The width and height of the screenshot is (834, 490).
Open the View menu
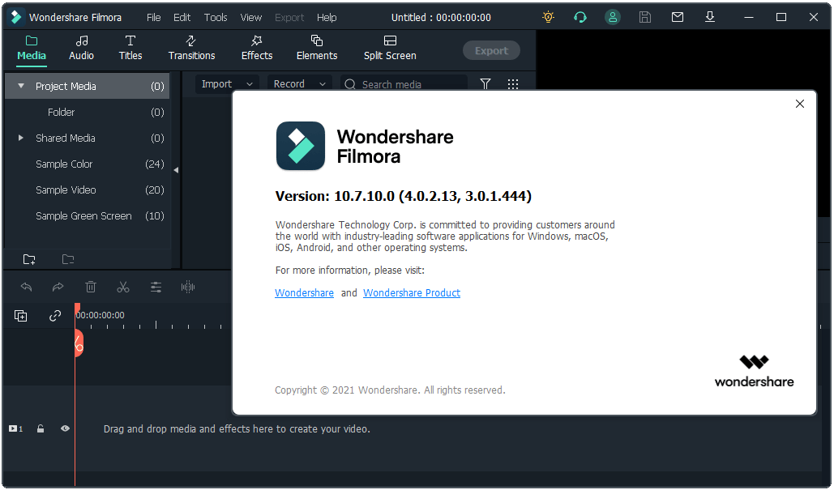click(x=251, y=18)
